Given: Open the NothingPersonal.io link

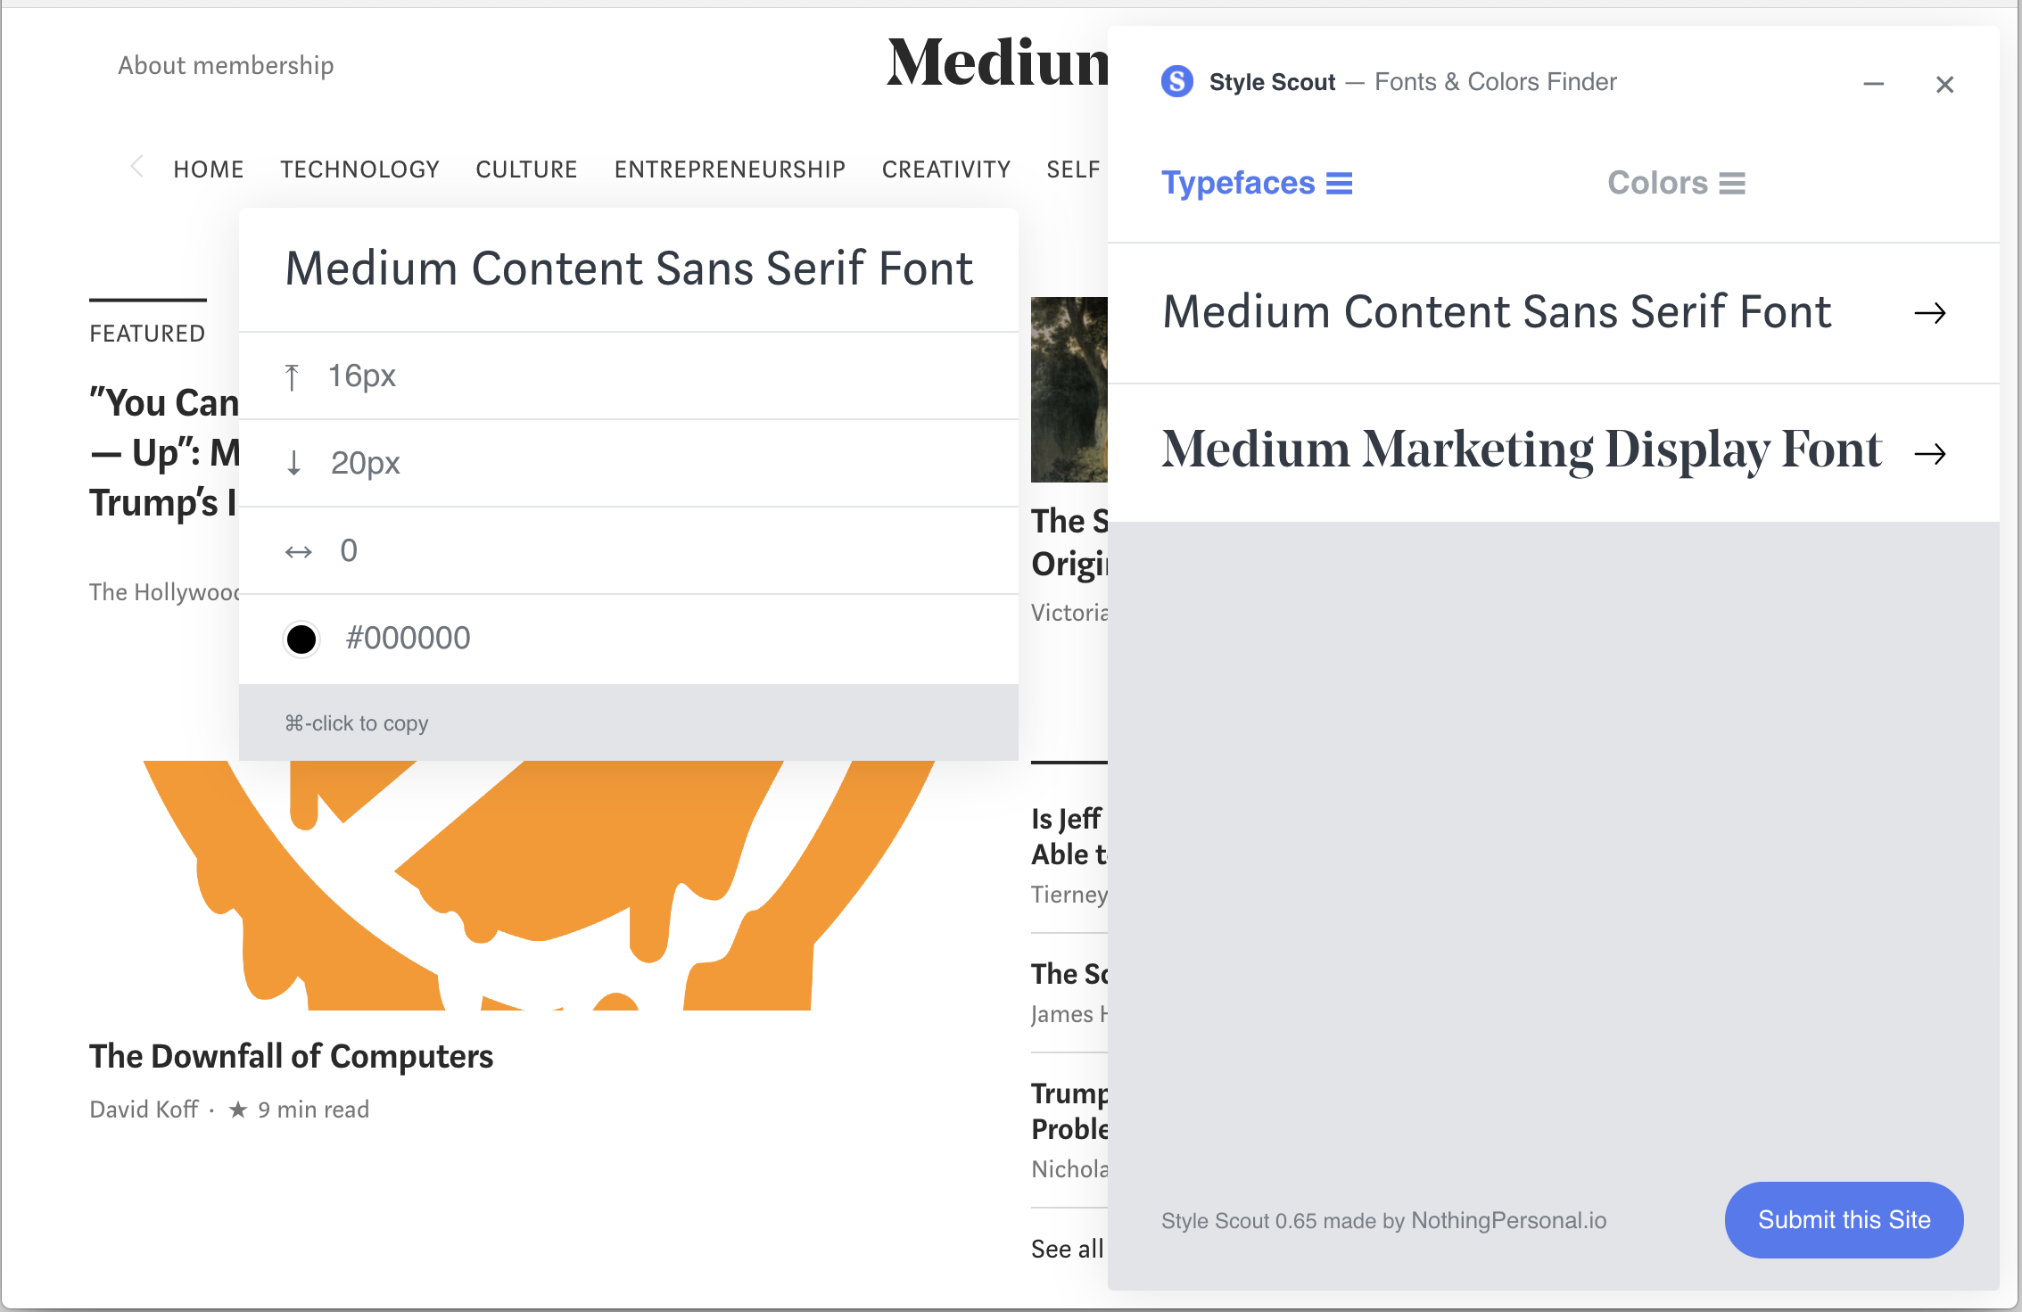Looking at the screenshot, I should coord(1508,1220).
